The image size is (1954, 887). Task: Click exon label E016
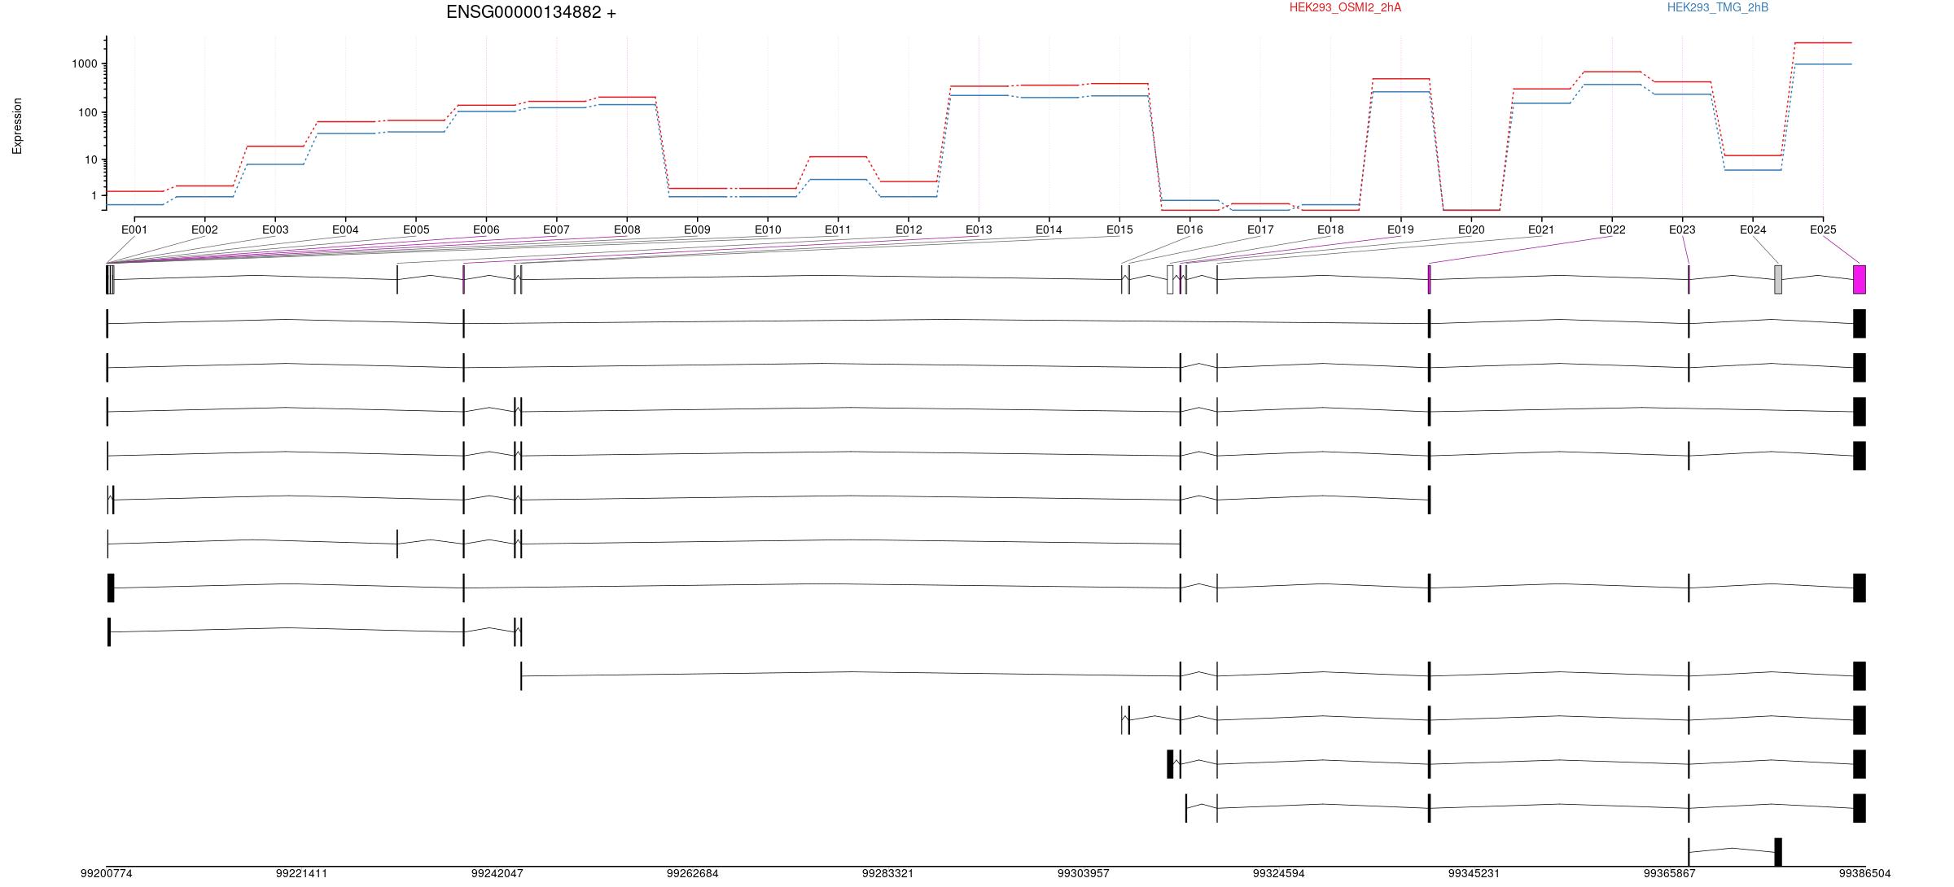[1189, 229]
